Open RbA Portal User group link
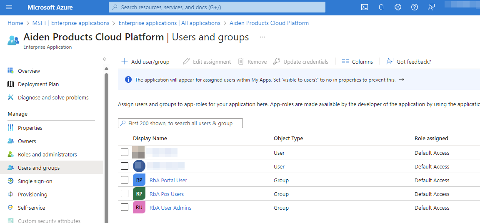 (x=168, y=180)
